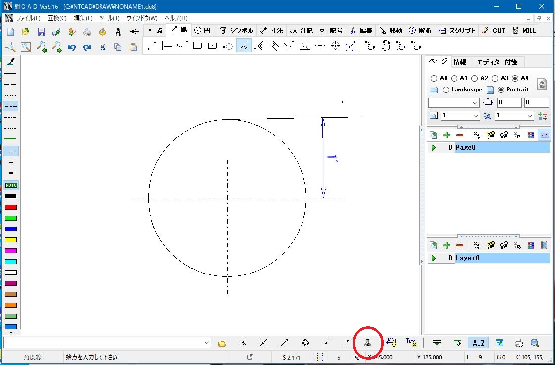Click the intersection snap X icon
555x365 pixels.
263,342
